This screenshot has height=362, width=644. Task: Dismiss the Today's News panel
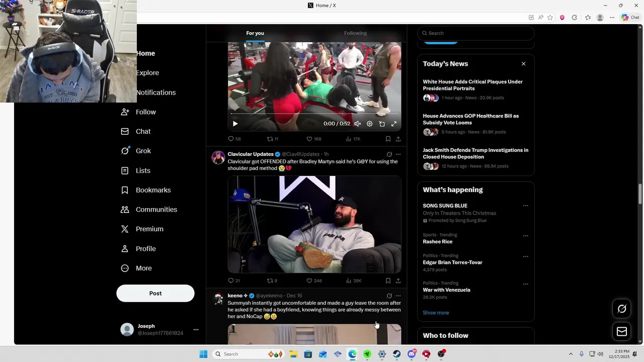tap(523, 64)
